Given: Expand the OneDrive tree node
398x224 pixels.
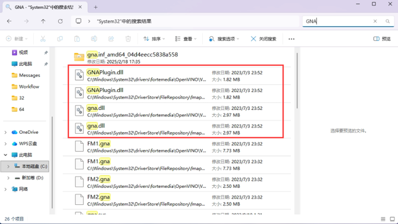Looking at the screenshot, I should tap(5, 132).
